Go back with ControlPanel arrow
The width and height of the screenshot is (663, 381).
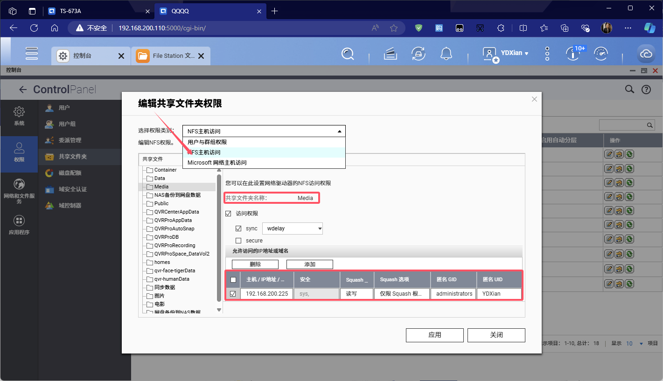pos(22,90)
